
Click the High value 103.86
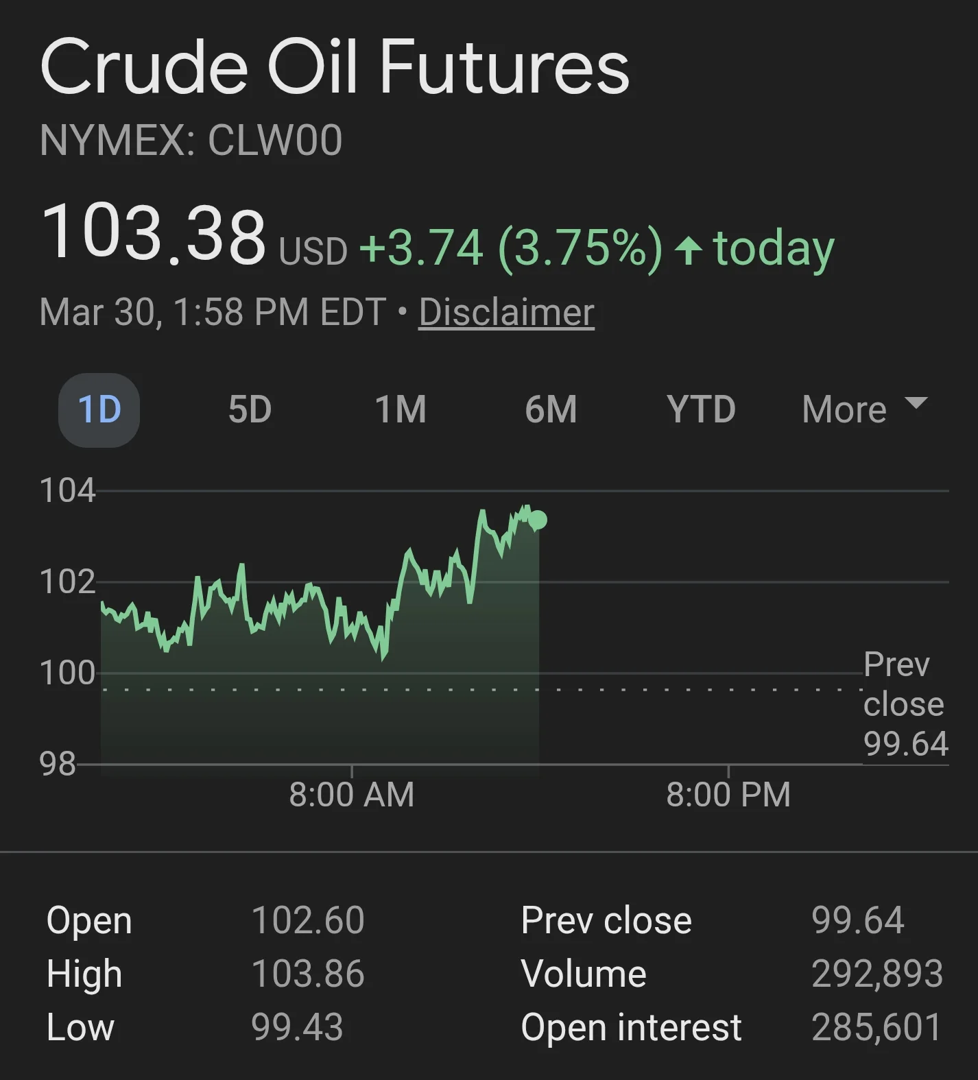(x=308, y=974)
